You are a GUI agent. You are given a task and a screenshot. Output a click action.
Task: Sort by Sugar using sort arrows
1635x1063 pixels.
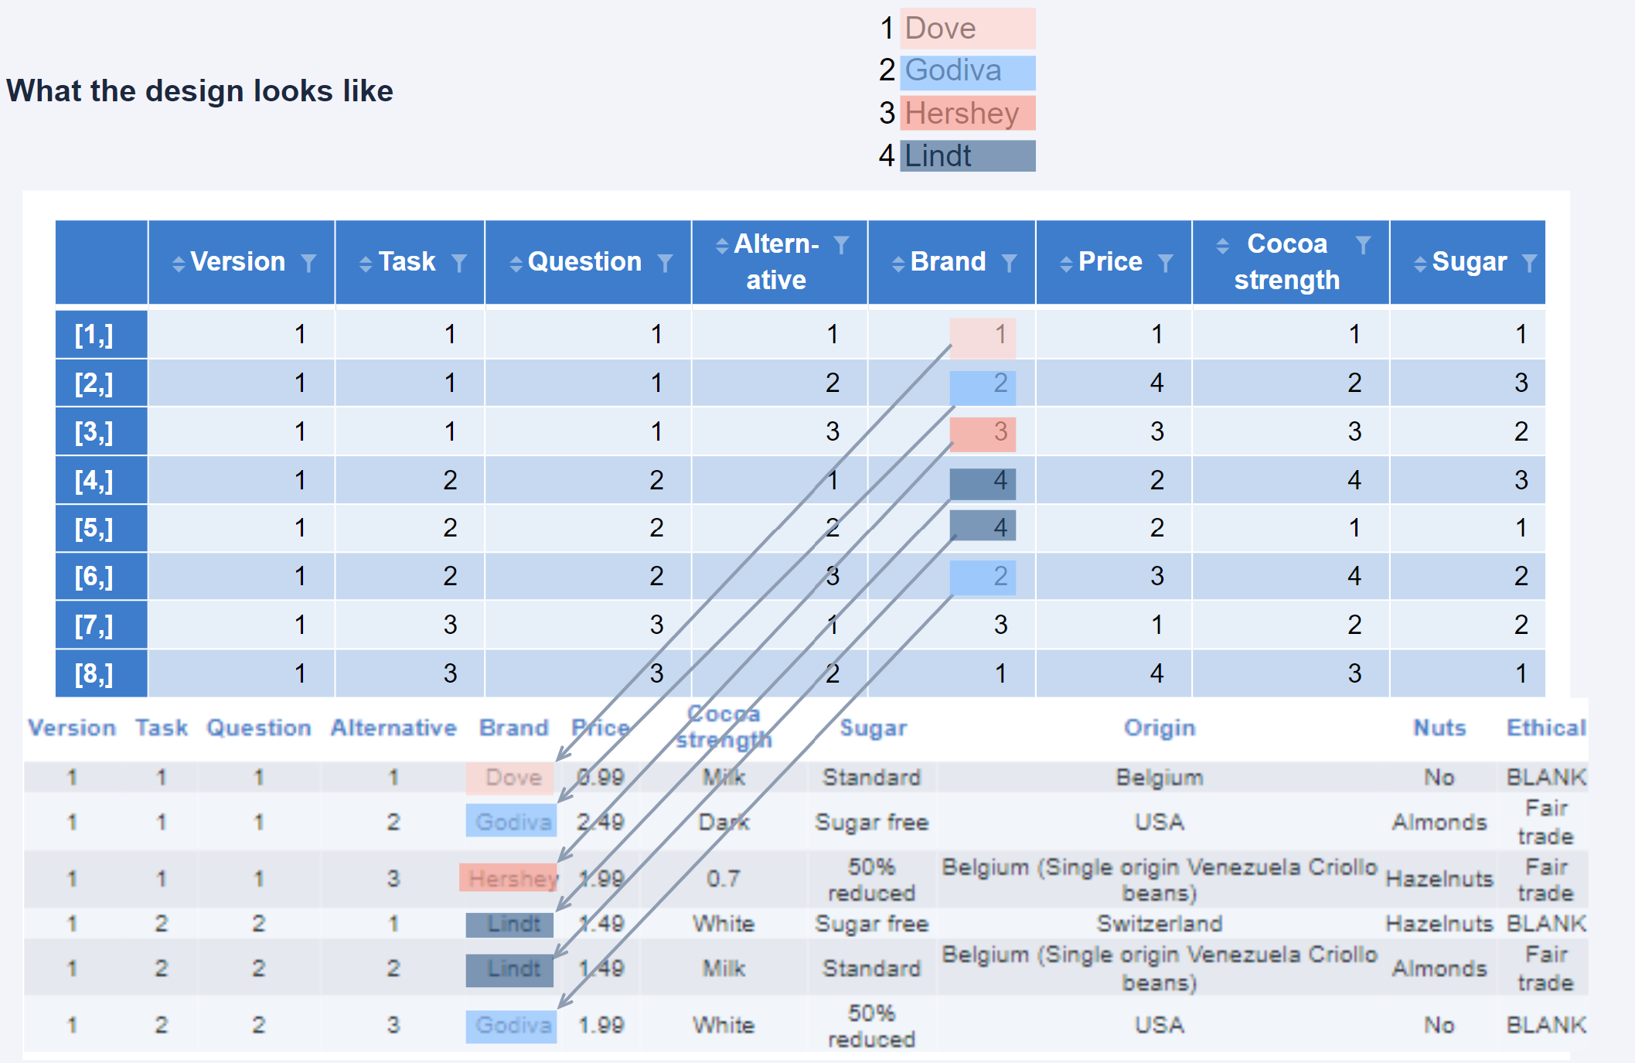click(1420, 264)
